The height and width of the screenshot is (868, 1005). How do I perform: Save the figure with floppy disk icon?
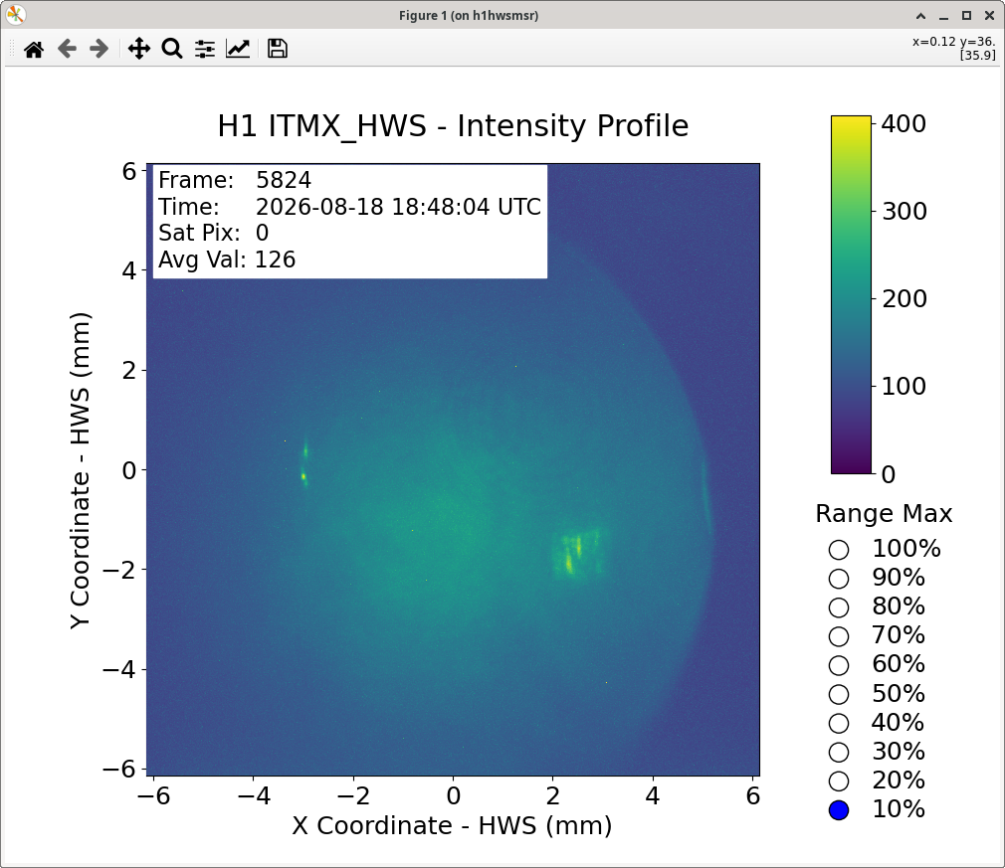[x=277, y=49]
